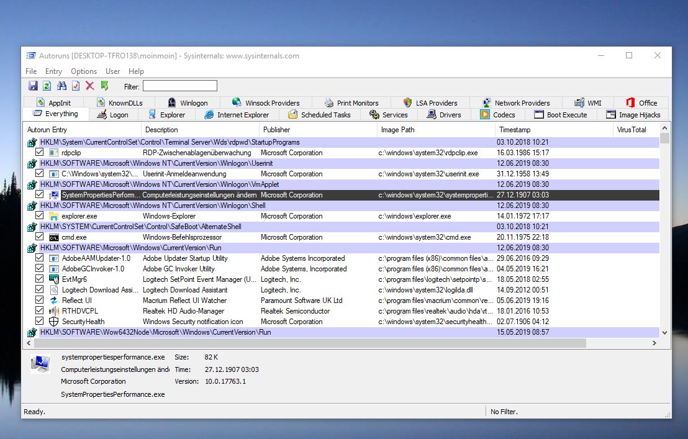Click the "Realtek Semiconductor" publisher cell
The height and width of the screenshot is (439, 688).
(x=296, y=311)
